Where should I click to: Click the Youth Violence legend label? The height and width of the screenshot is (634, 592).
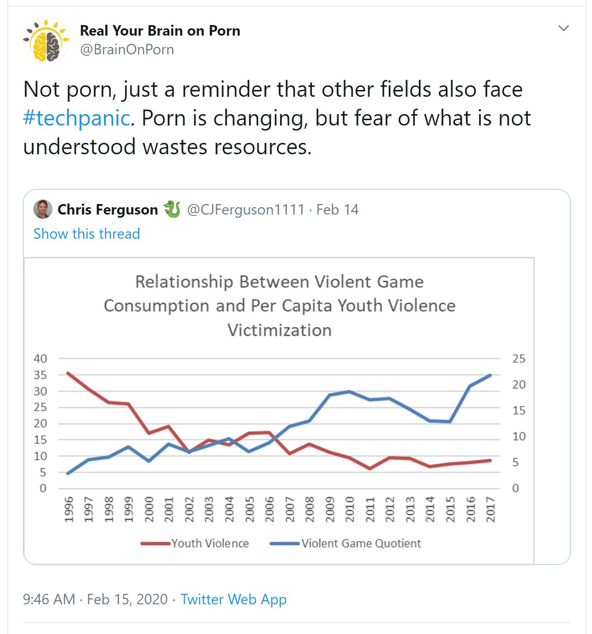210,543
